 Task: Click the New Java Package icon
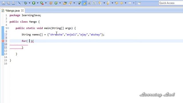(x=51, y=3)
